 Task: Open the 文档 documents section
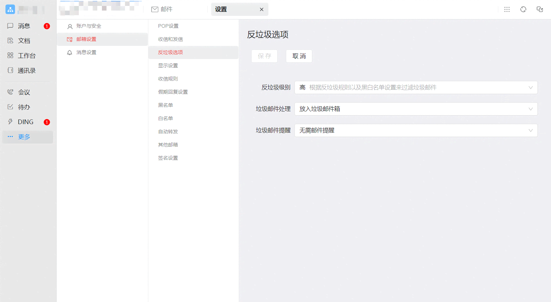click(28, 41)
